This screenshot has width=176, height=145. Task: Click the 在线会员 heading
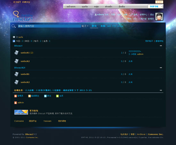pos(19,90)
